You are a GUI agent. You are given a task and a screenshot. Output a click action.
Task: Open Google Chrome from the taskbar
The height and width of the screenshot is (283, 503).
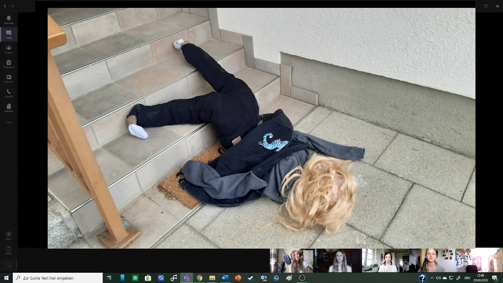pos(199,278)
